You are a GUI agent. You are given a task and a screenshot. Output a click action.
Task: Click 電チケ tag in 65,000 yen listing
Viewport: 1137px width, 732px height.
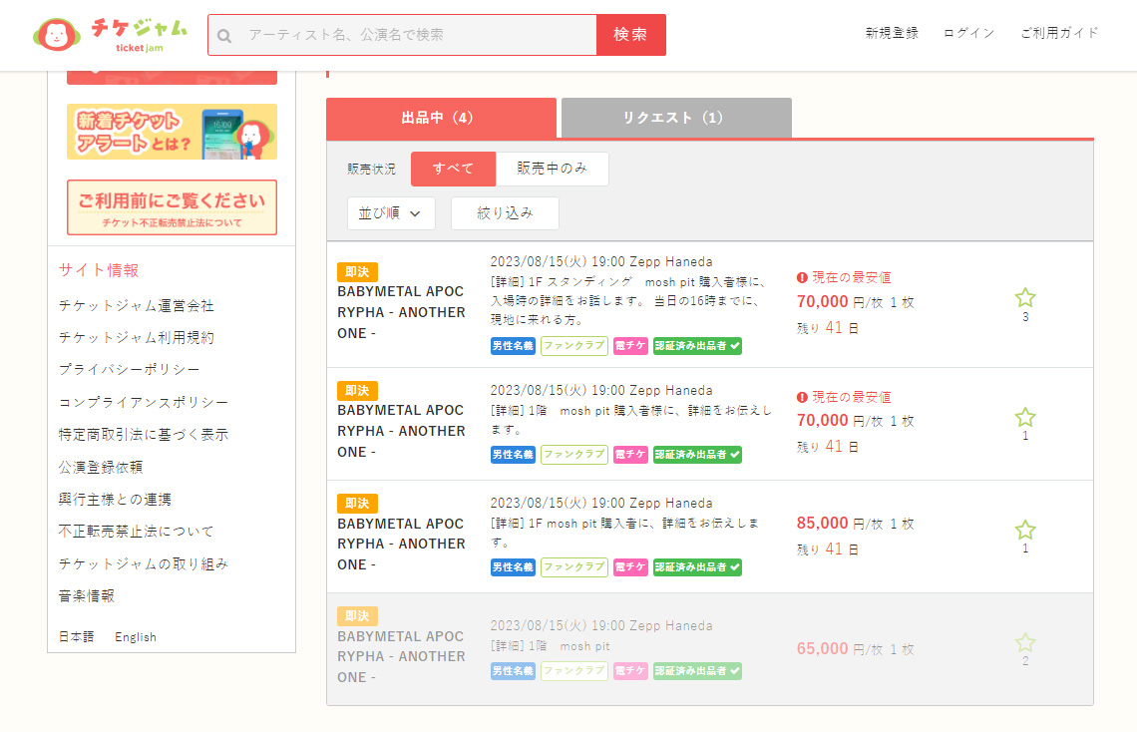click(630, 670)
